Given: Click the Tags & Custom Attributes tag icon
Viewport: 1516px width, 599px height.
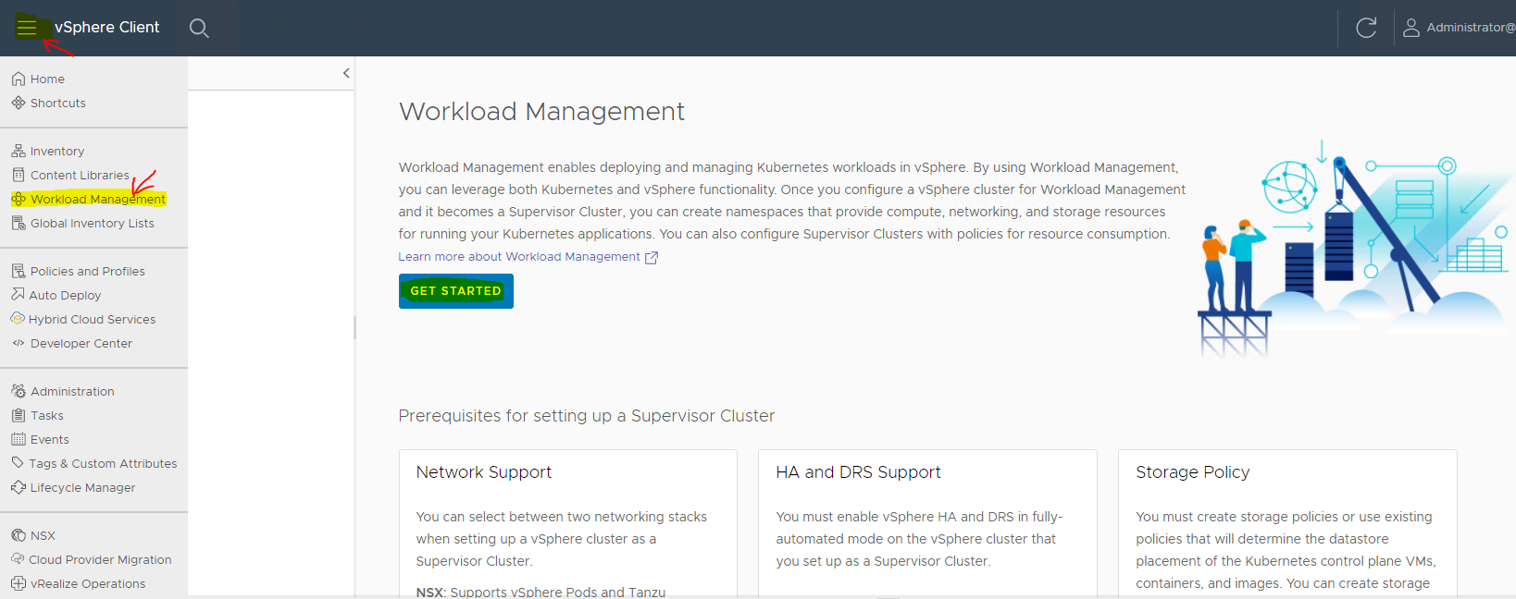Looking at the screenshot, I should tap(18, 462).
